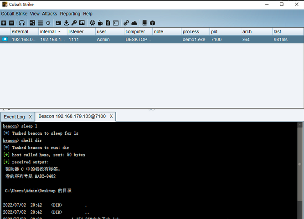The height and width of the screenshot is (219, 304).
Task: Sort sessions by computer column header
Action: pos(138,32)
